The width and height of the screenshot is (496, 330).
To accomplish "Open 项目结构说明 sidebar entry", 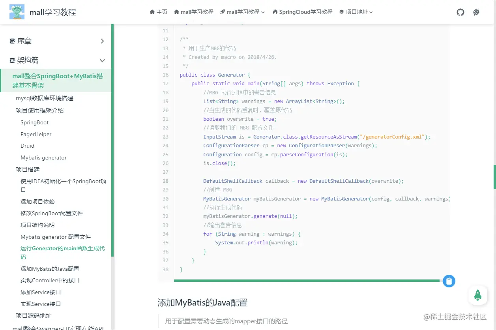I will point(37,225).
